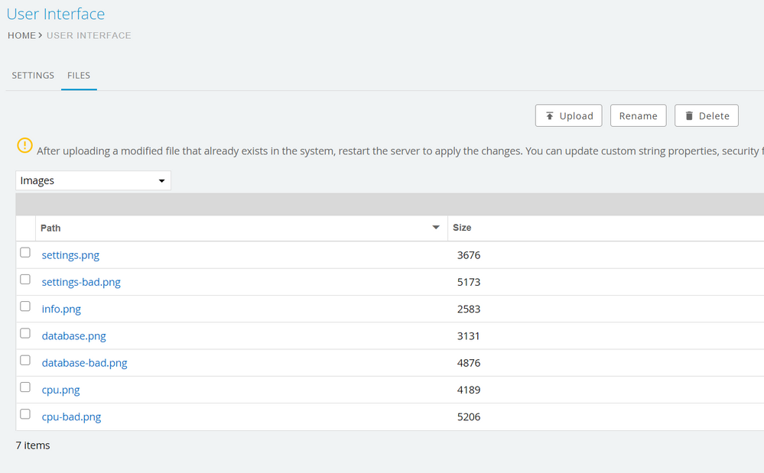764x473 pixels.
Task: Switch to the Settings tab
Action: (x=33, y=76)
